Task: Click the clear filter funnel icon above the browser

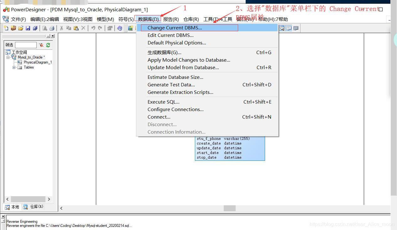Action: [41, 45]
